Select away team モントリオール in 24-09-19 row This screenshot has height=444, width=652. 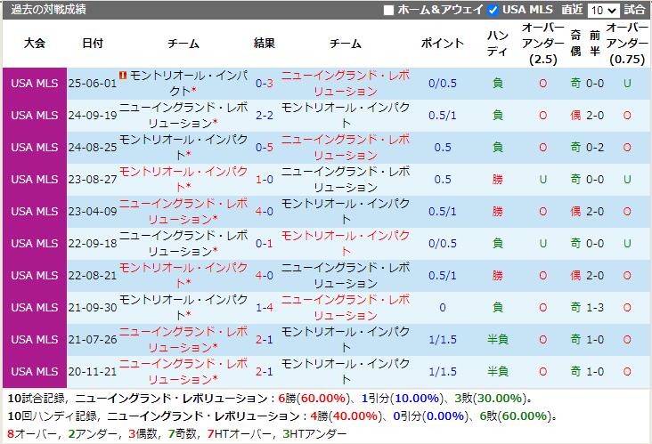(x=345, y=115)
